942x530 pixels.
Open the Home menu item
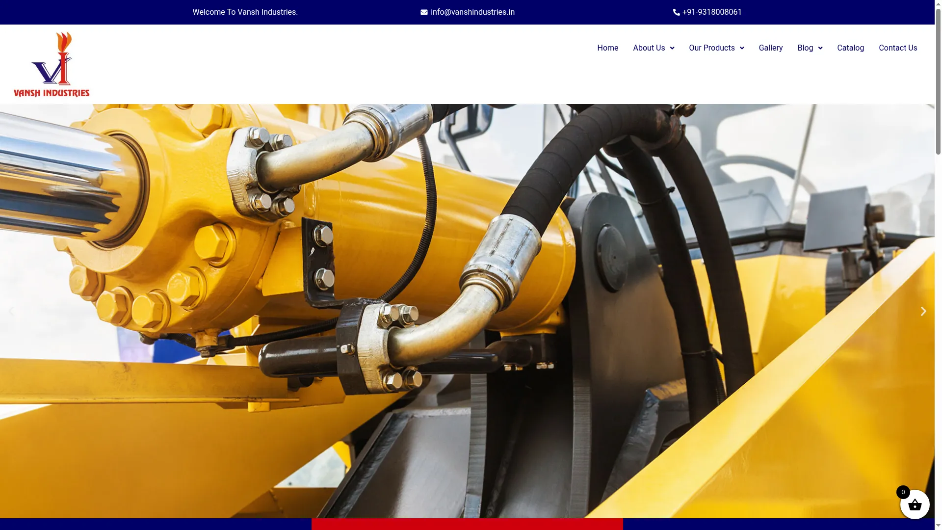tap(607, 48)
